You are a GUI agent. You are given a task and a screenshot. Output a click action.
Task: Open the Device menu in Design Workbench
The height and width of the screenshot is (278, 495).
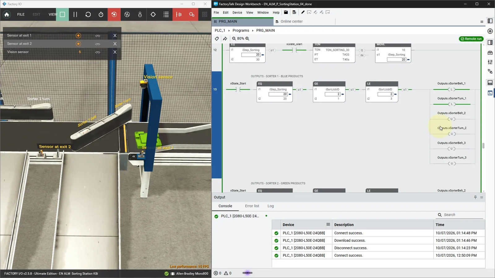(237, 13)
